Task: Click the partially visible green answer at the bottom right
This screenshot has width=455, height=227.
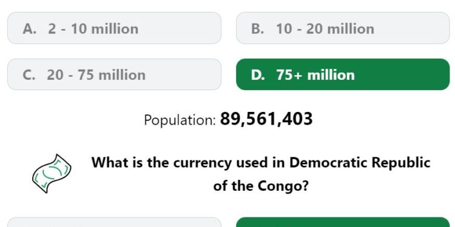Action: (343, 222)
